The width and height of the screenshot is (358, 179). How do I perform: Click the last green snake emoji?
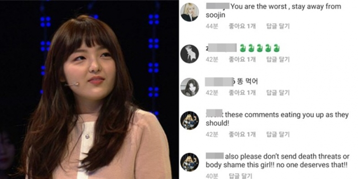click(x=276, y=48)
